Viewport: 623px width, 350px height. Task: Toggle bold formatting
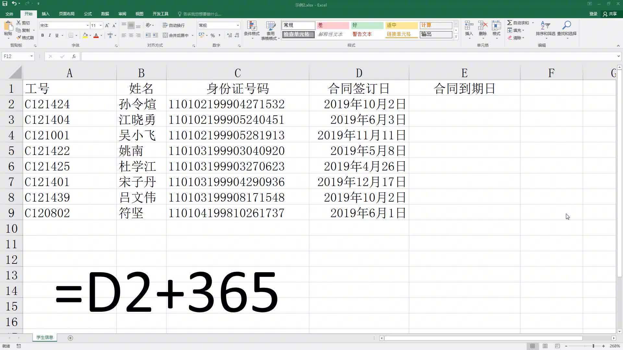43,35
